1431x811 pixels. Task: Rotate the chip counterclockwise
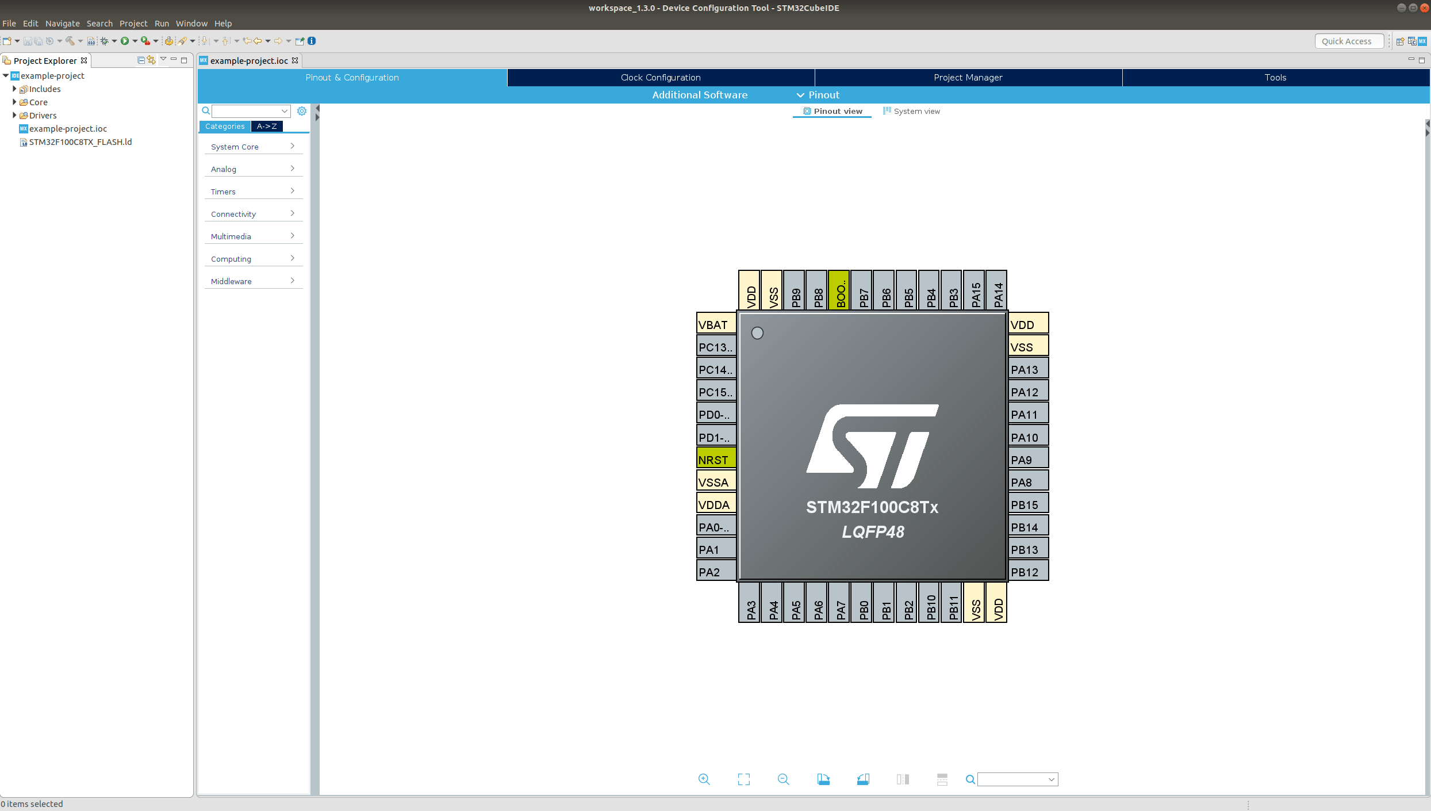tap(863, 779)
